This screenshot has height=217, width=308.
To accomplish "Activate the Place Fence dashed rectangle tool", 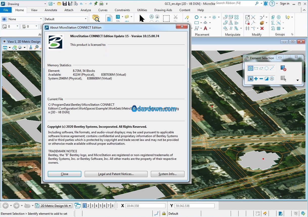I will coord(166,18).
